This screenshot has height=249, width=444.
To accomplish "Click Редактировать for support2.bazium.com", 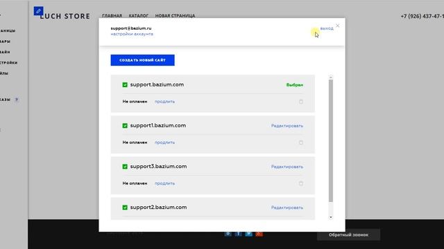I will tap(287, 207).
